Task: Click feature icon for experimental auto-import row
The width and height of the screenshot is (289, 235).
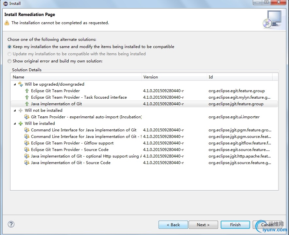Action: 27,117
